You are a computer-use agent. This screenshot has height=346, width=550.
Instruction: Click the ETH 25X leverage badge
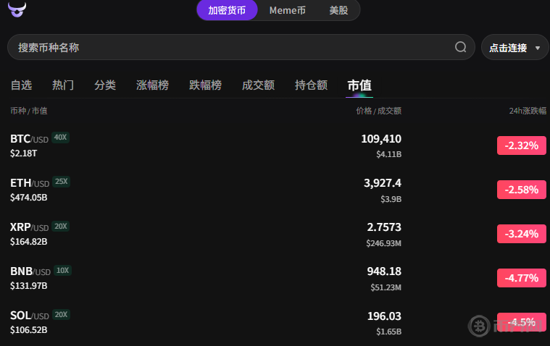(x=61, y=182)
